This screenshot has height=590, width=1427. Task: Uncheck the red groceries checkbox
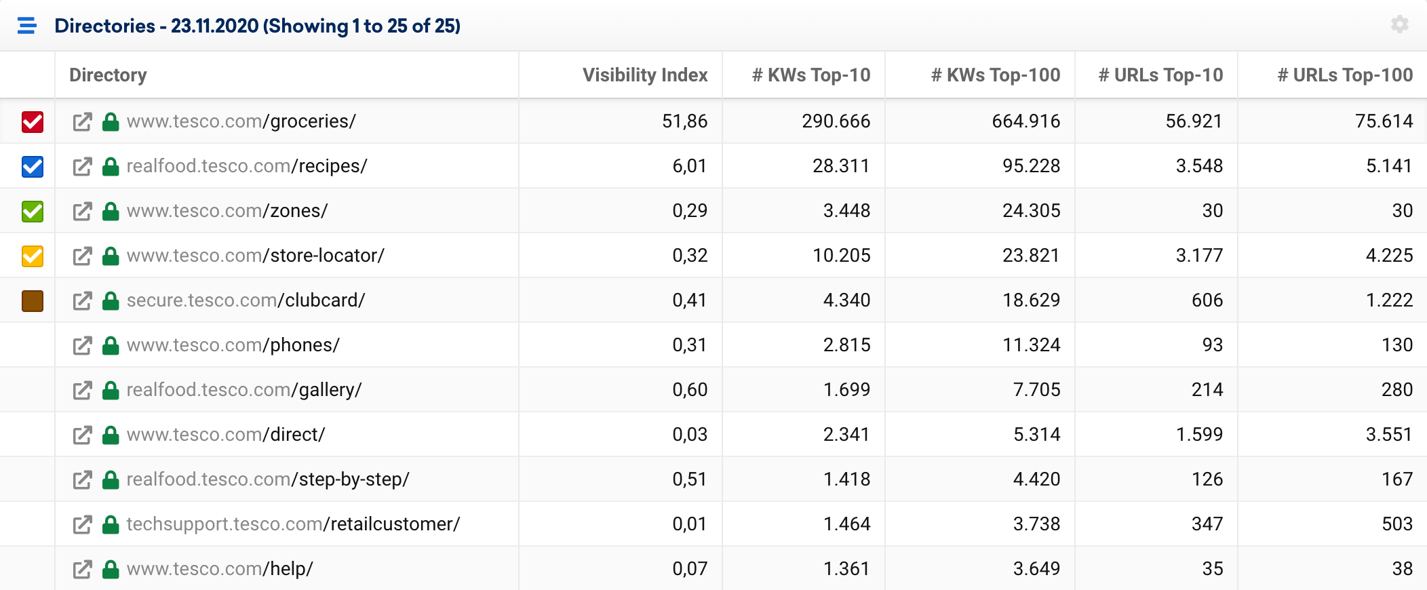click(x=33, y=122)
